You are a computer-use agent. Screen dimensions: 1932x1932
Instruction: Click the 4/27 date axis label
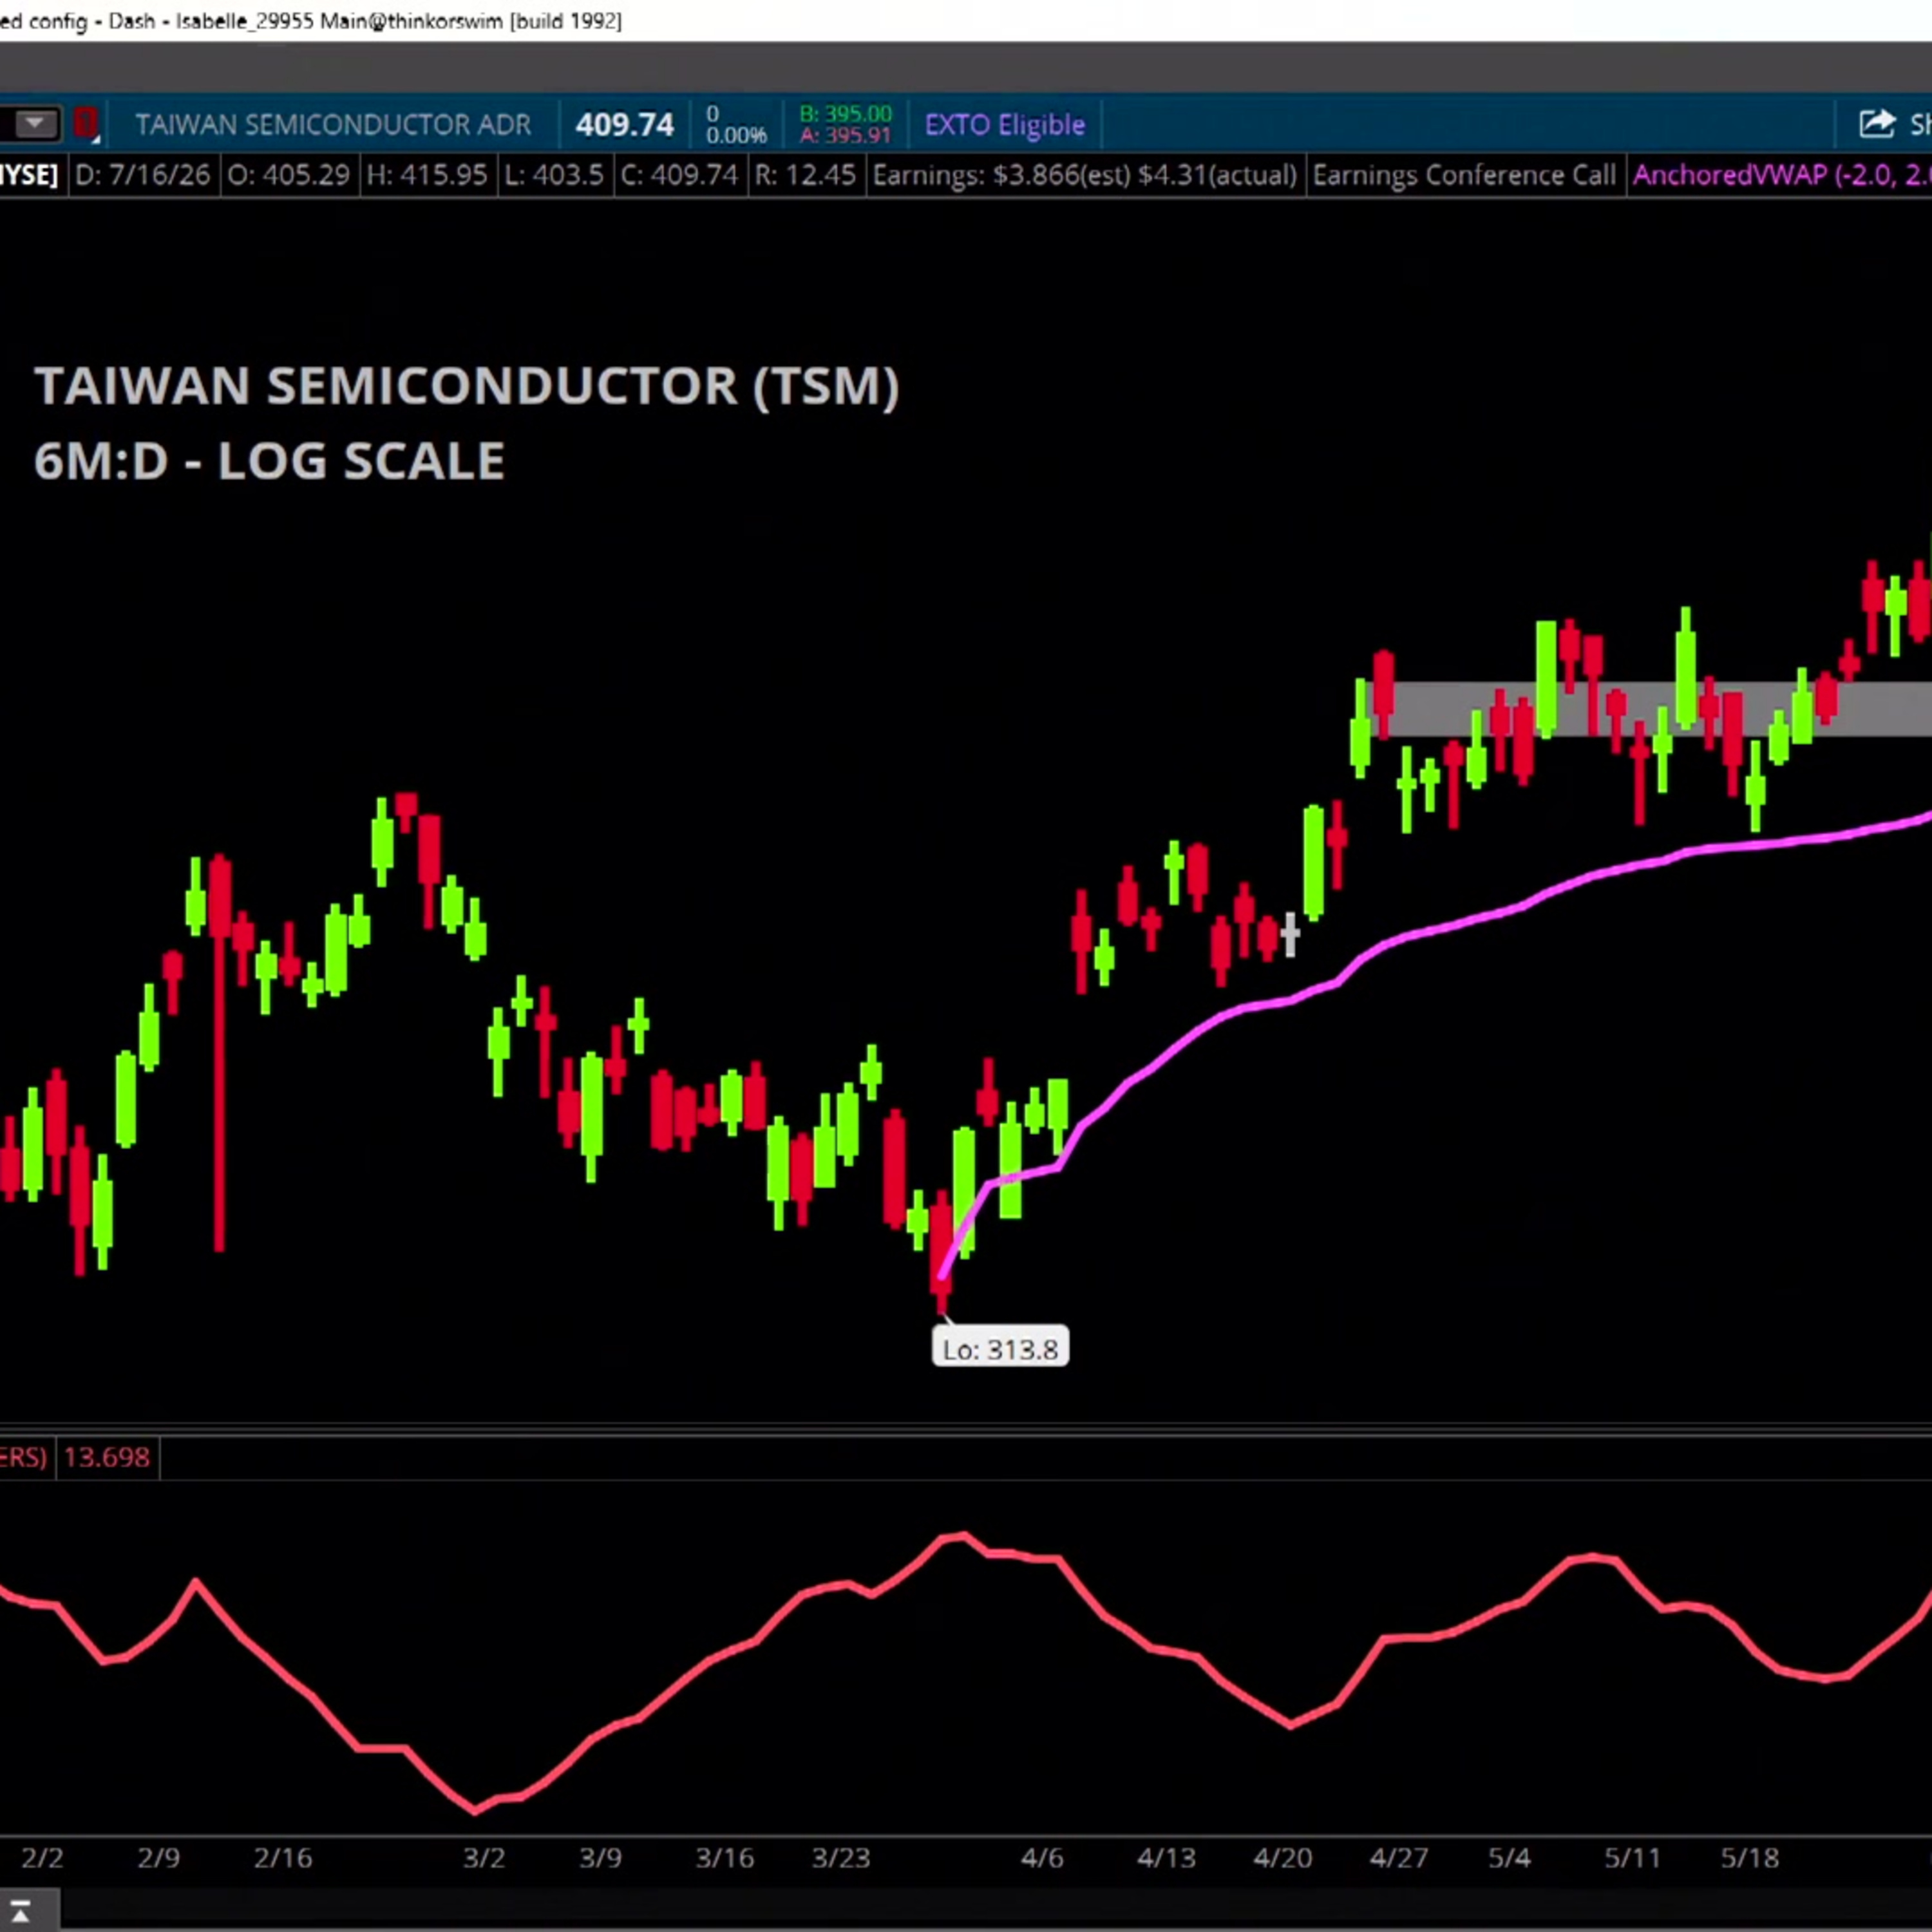pyautogui.click(x=1399, y=1858)
